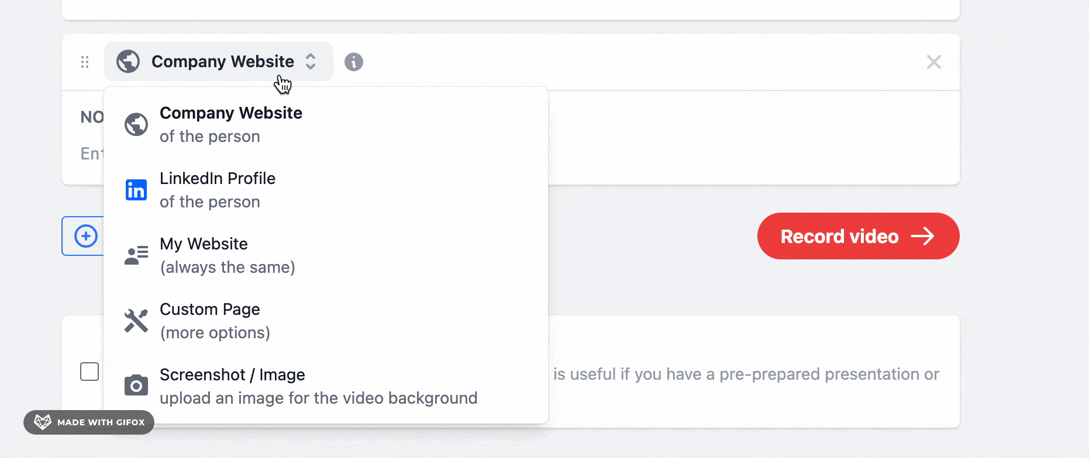Select Company Website of the person option
This screenshot has width=1089, height=458.
[x=326, y=124]
